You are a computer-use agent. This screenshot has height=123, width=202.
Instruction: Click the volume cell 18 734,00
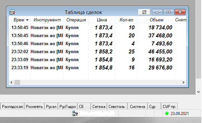[160, 27]
